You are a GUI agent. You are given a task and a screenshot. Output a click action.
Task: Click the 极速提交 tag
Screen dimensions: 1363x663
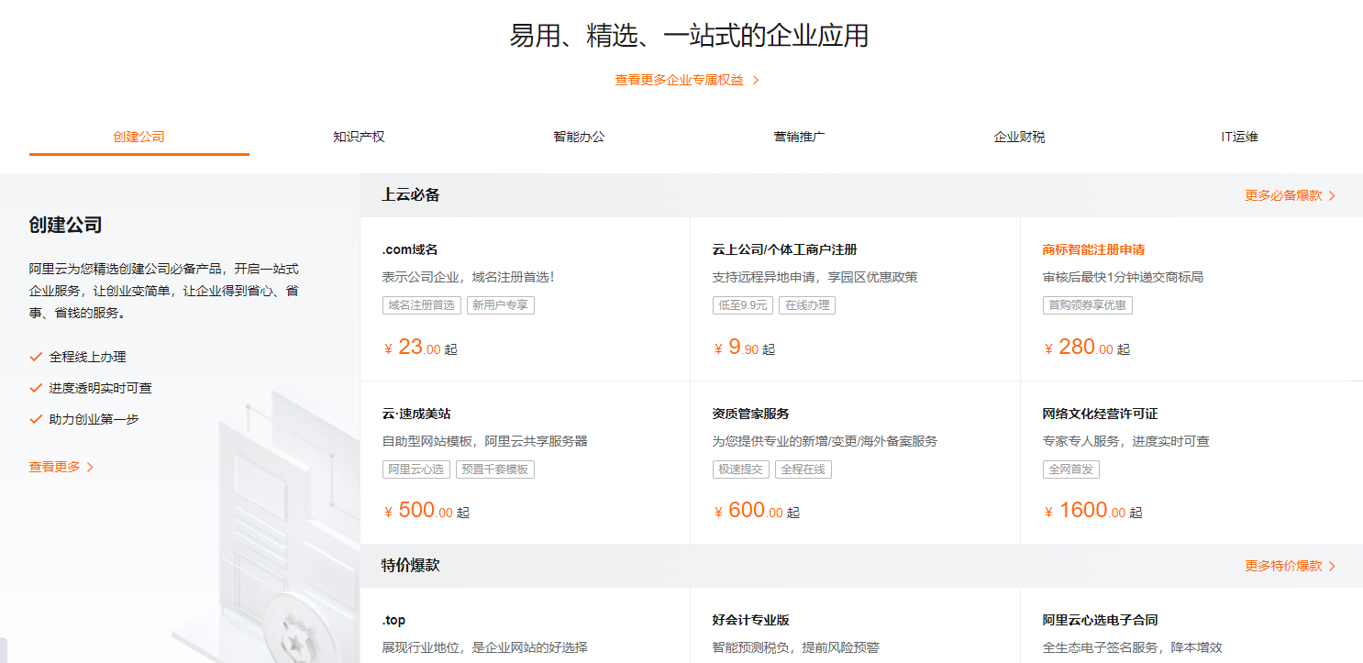(x=740, y=470)
